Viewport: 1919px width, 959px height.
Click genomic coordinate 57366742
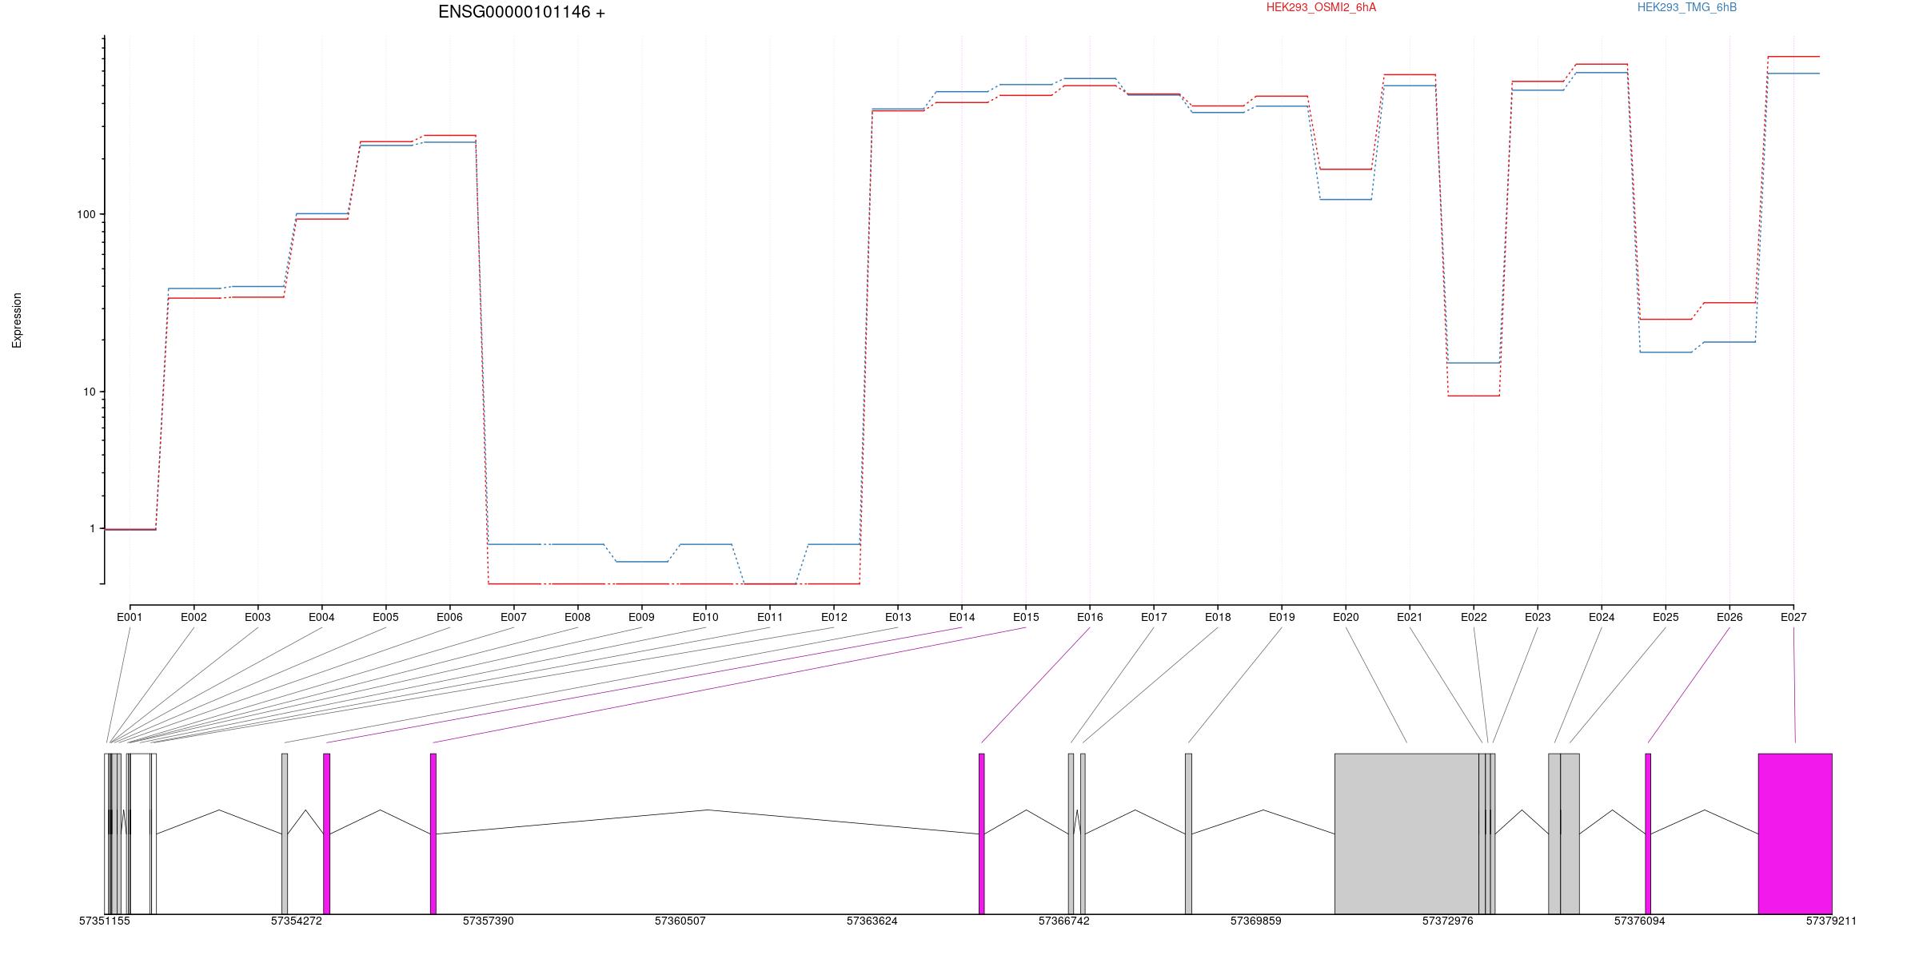pyautogui.click(x=1064, y=921)
